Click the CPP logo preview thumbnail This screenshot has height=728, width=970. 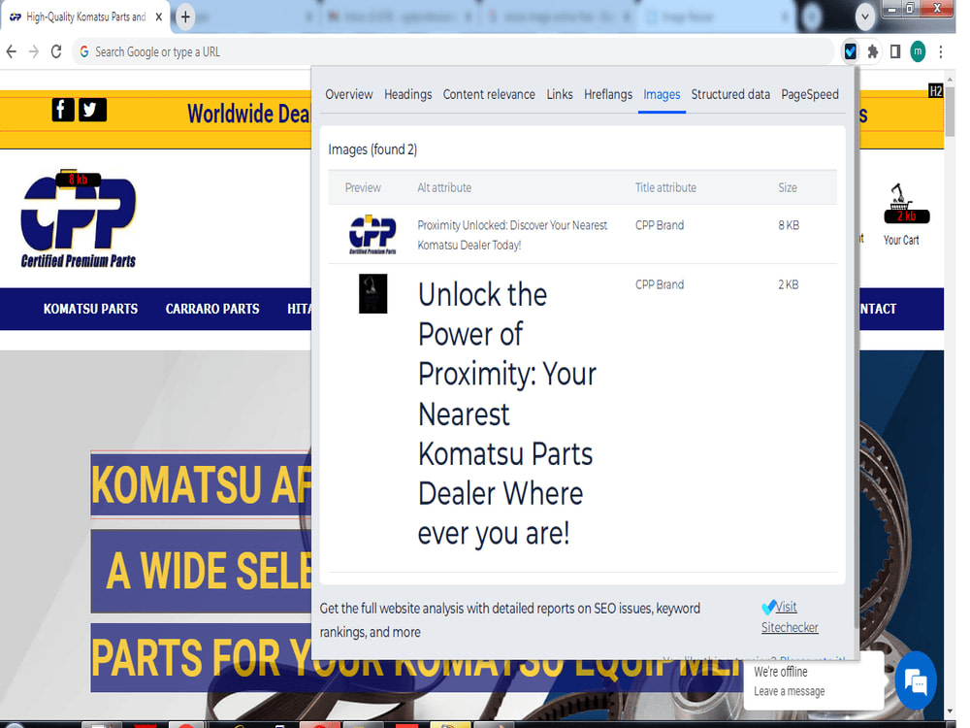pyautogui.click(x=372, y=234)
